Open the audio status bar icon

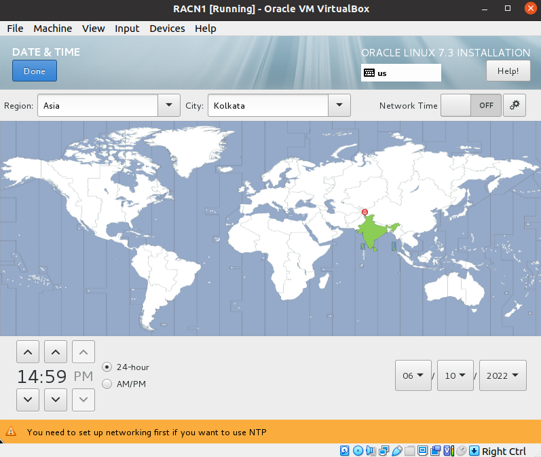coord(371,451)
